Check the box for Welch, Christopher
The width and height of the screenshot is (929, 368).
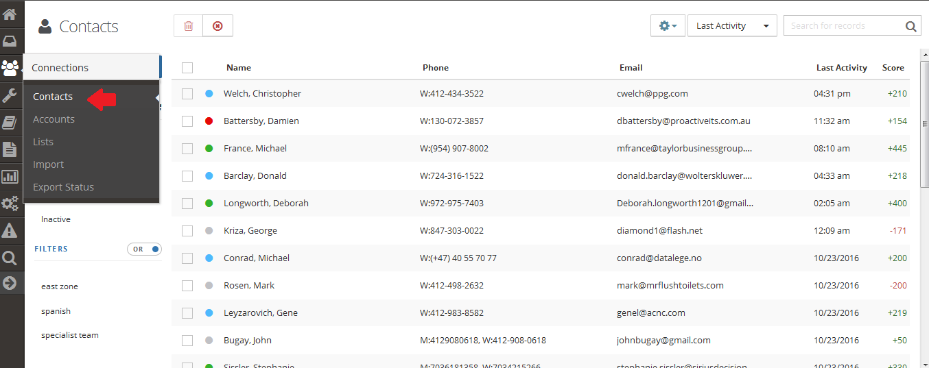[x=187, y=94]
